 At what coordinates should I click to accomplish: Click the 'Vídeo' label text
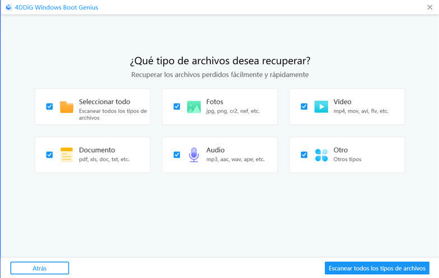tap(343, 102)
